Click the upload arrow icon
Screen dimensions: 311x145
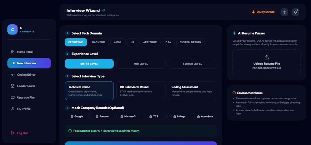click(x=267, y=57)
